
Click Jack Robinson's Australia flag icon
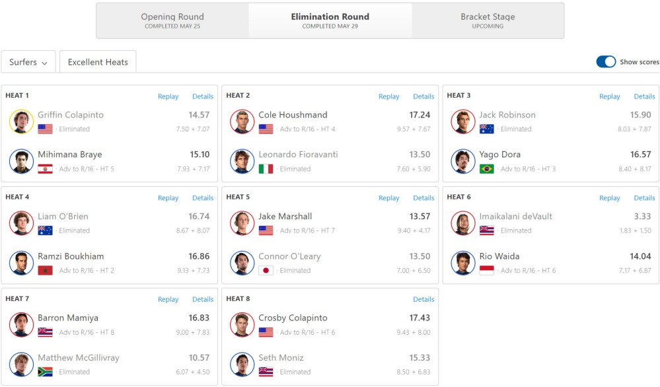(487, 129)
